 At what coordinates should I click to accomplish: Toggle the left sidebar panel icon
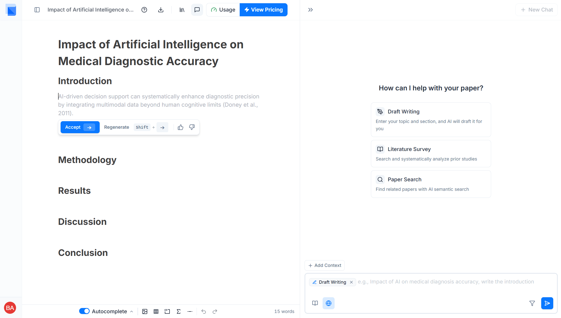(x=37, y=10)
